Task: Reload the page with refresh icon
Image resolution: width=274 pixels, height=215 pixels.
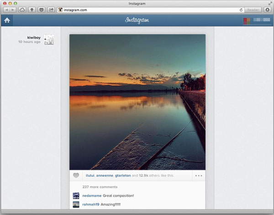Action: pyautogui.click(x=241, y=10)
